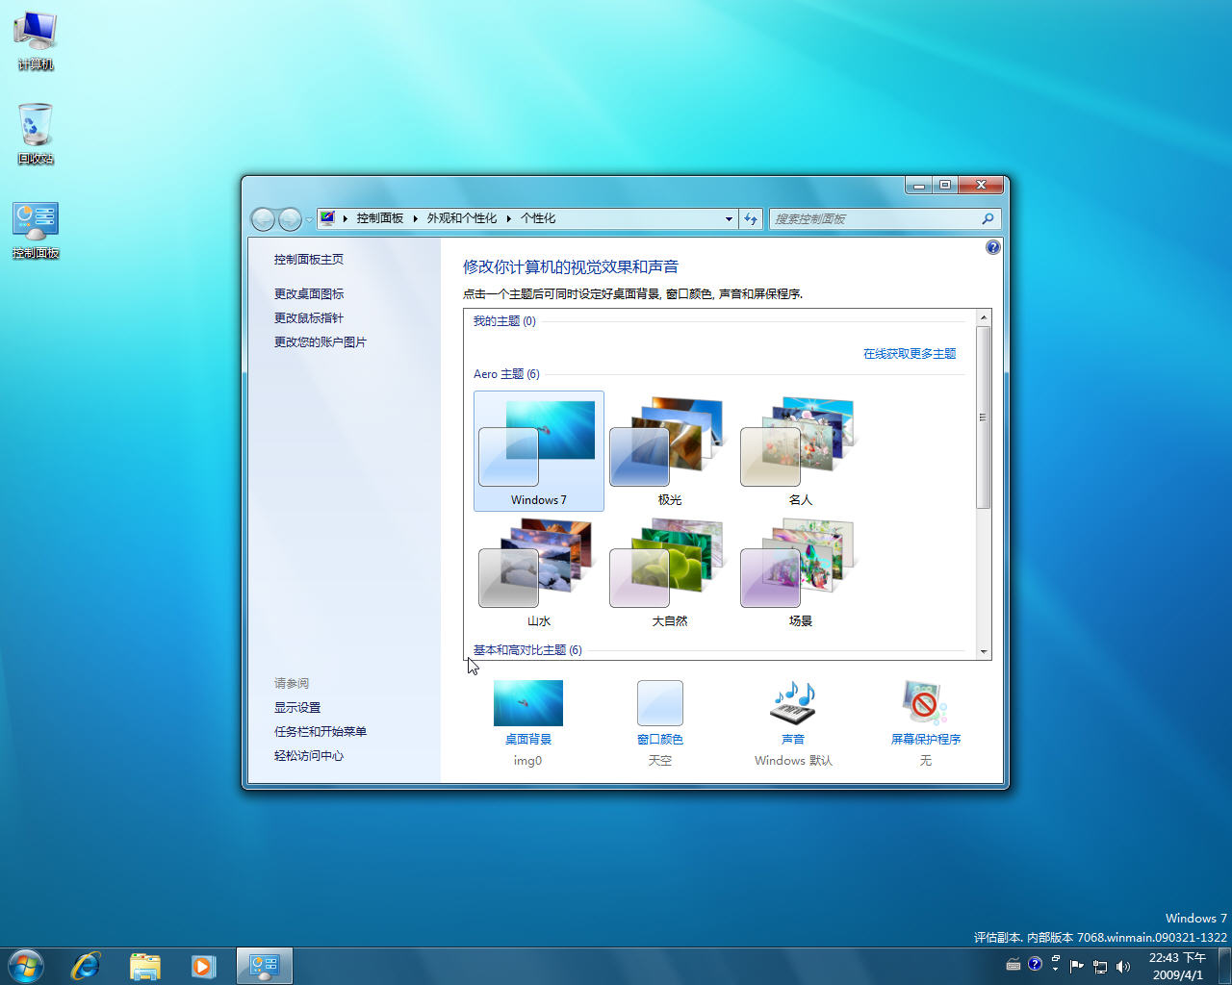This screenshot has width=1232, height=985.
Task: Select the 控制面板 desktop shortcut icon
Action: click(36, 230)
